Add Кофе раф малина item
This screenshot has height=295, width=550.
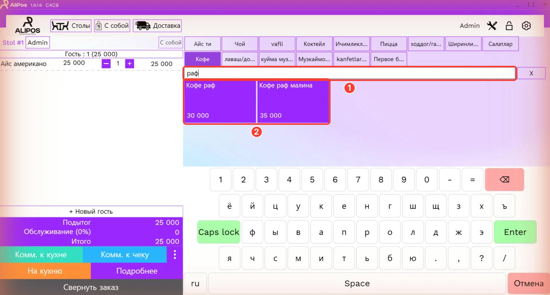[293, 101]
